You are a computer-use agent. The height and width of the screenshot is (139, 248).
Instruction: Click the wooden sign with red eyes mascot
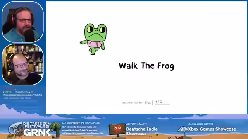(x=117, y=130)
